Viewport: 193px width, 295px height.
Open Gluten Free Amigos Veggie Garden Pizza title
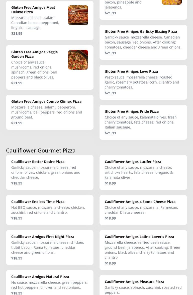point(34,54)
